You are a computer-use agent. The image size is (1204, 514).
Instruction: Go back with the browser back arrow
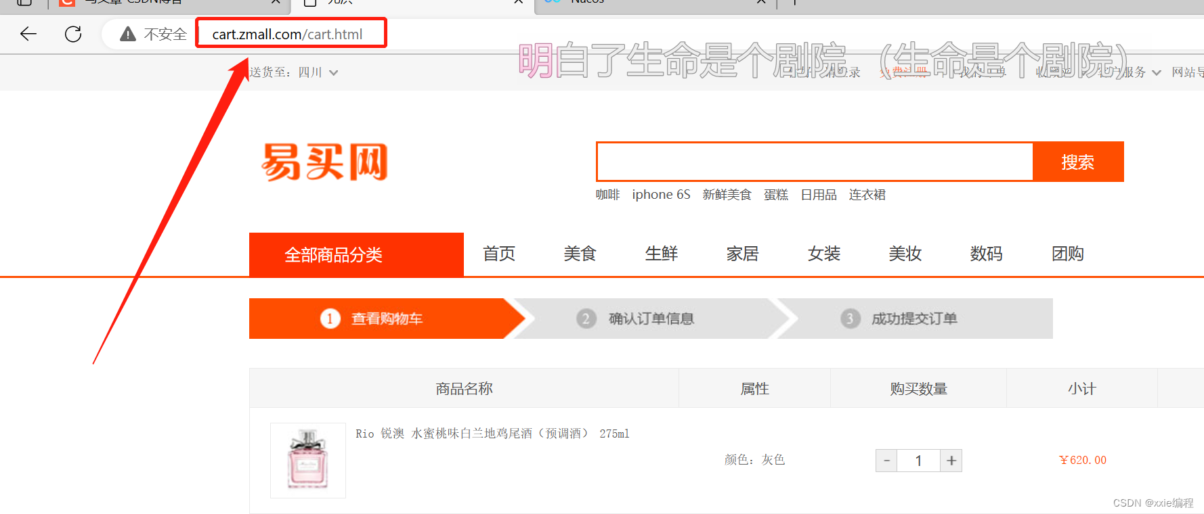click(x=28, y=34)
